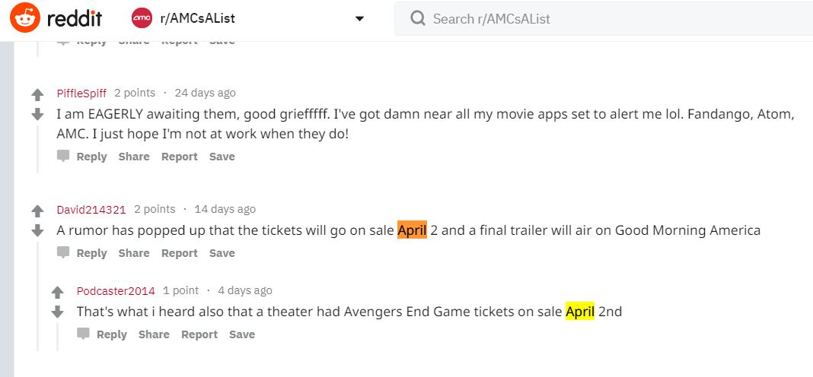Open David214321's user profile
The image size is (813, 377).
[91, 209]
